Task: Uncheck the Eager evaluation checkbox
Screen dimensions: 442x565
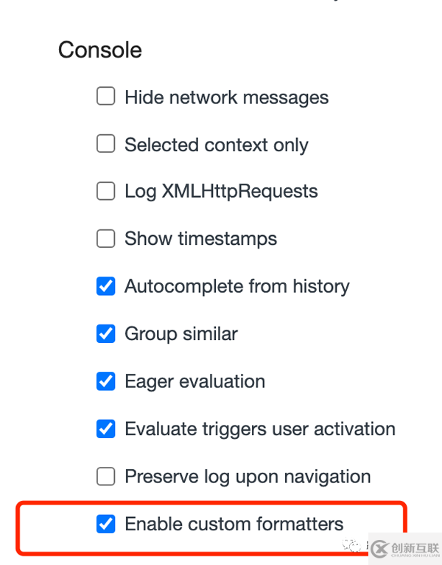Action: [x=106, y=381]
